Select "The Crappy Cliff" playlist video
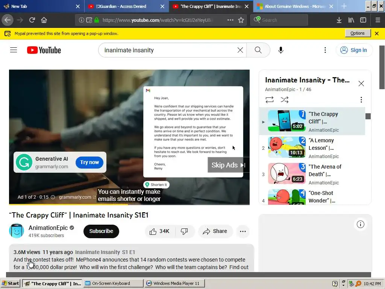This screenshot has height=289, width=385. 312,121
